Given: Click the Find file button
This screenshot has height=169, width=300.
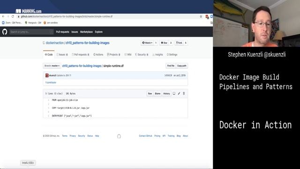Looking at the screenshot, I should 171,66.
